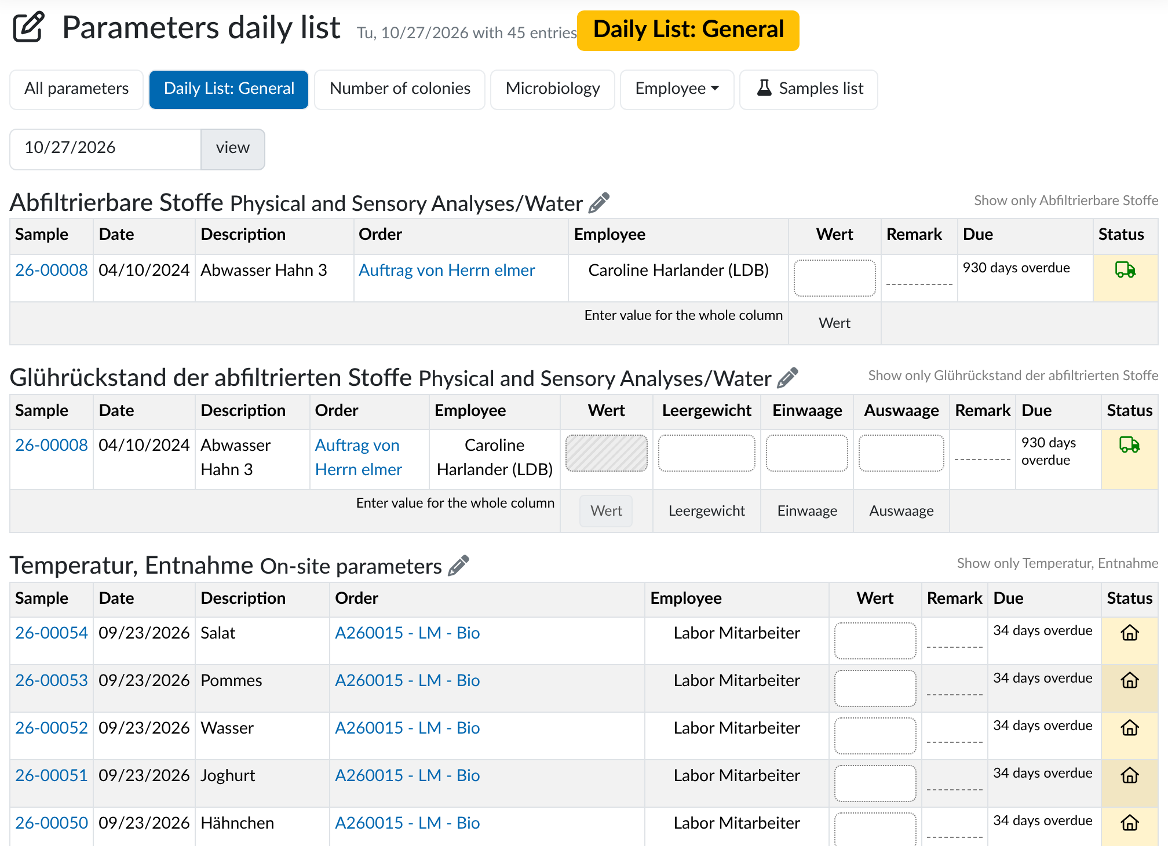Click disabled Wert field in Glührückstand row
The width and height of the screenshot is (1168, 846).
[x=606, y=453]
